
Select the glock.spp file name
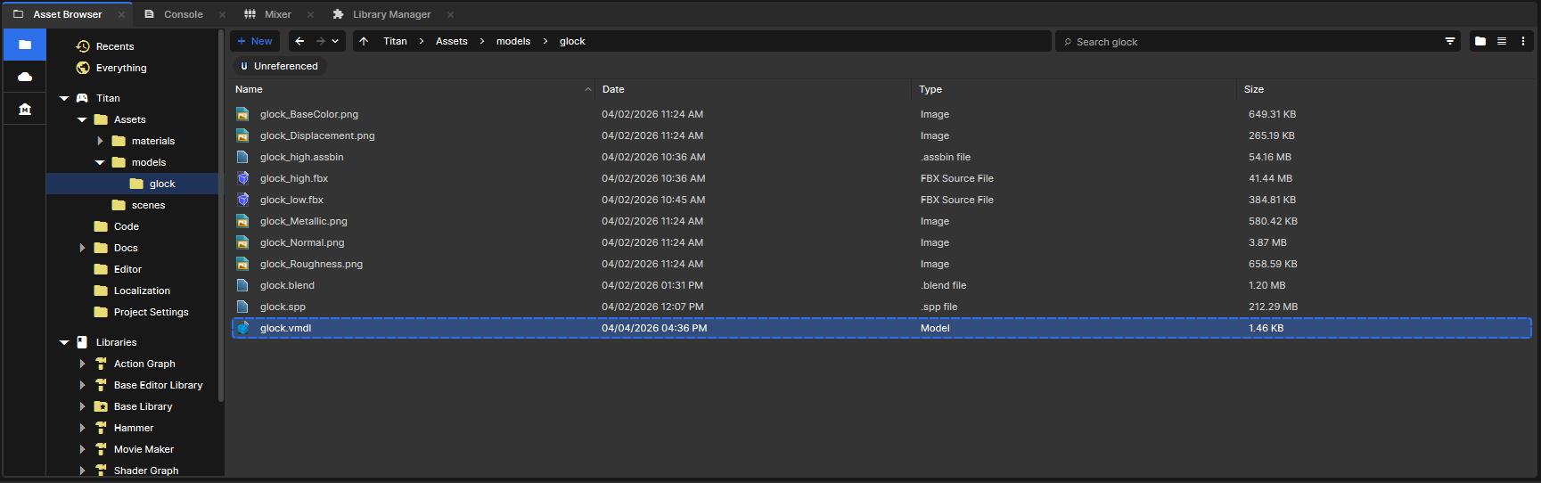283,307
